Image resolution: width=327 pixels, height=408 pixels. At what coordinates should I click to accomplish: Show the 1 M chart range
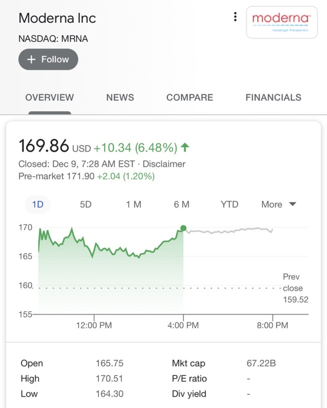[133, 204]
